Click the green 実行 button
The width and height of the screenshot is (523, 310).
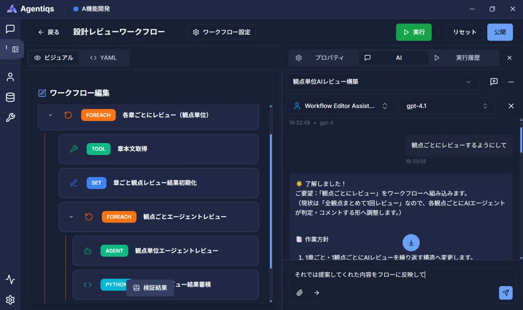[414, 32]
